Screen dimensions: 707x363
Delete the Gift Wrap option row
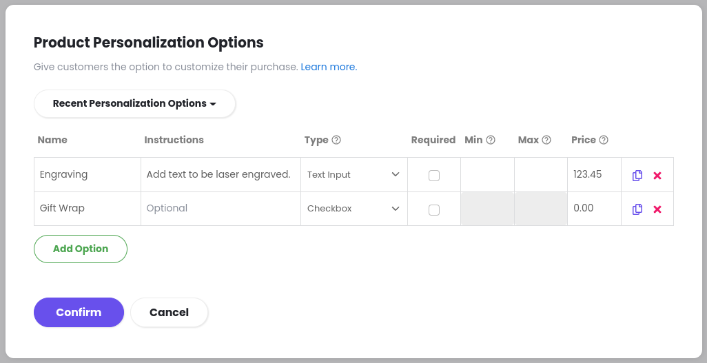(657, 209)
